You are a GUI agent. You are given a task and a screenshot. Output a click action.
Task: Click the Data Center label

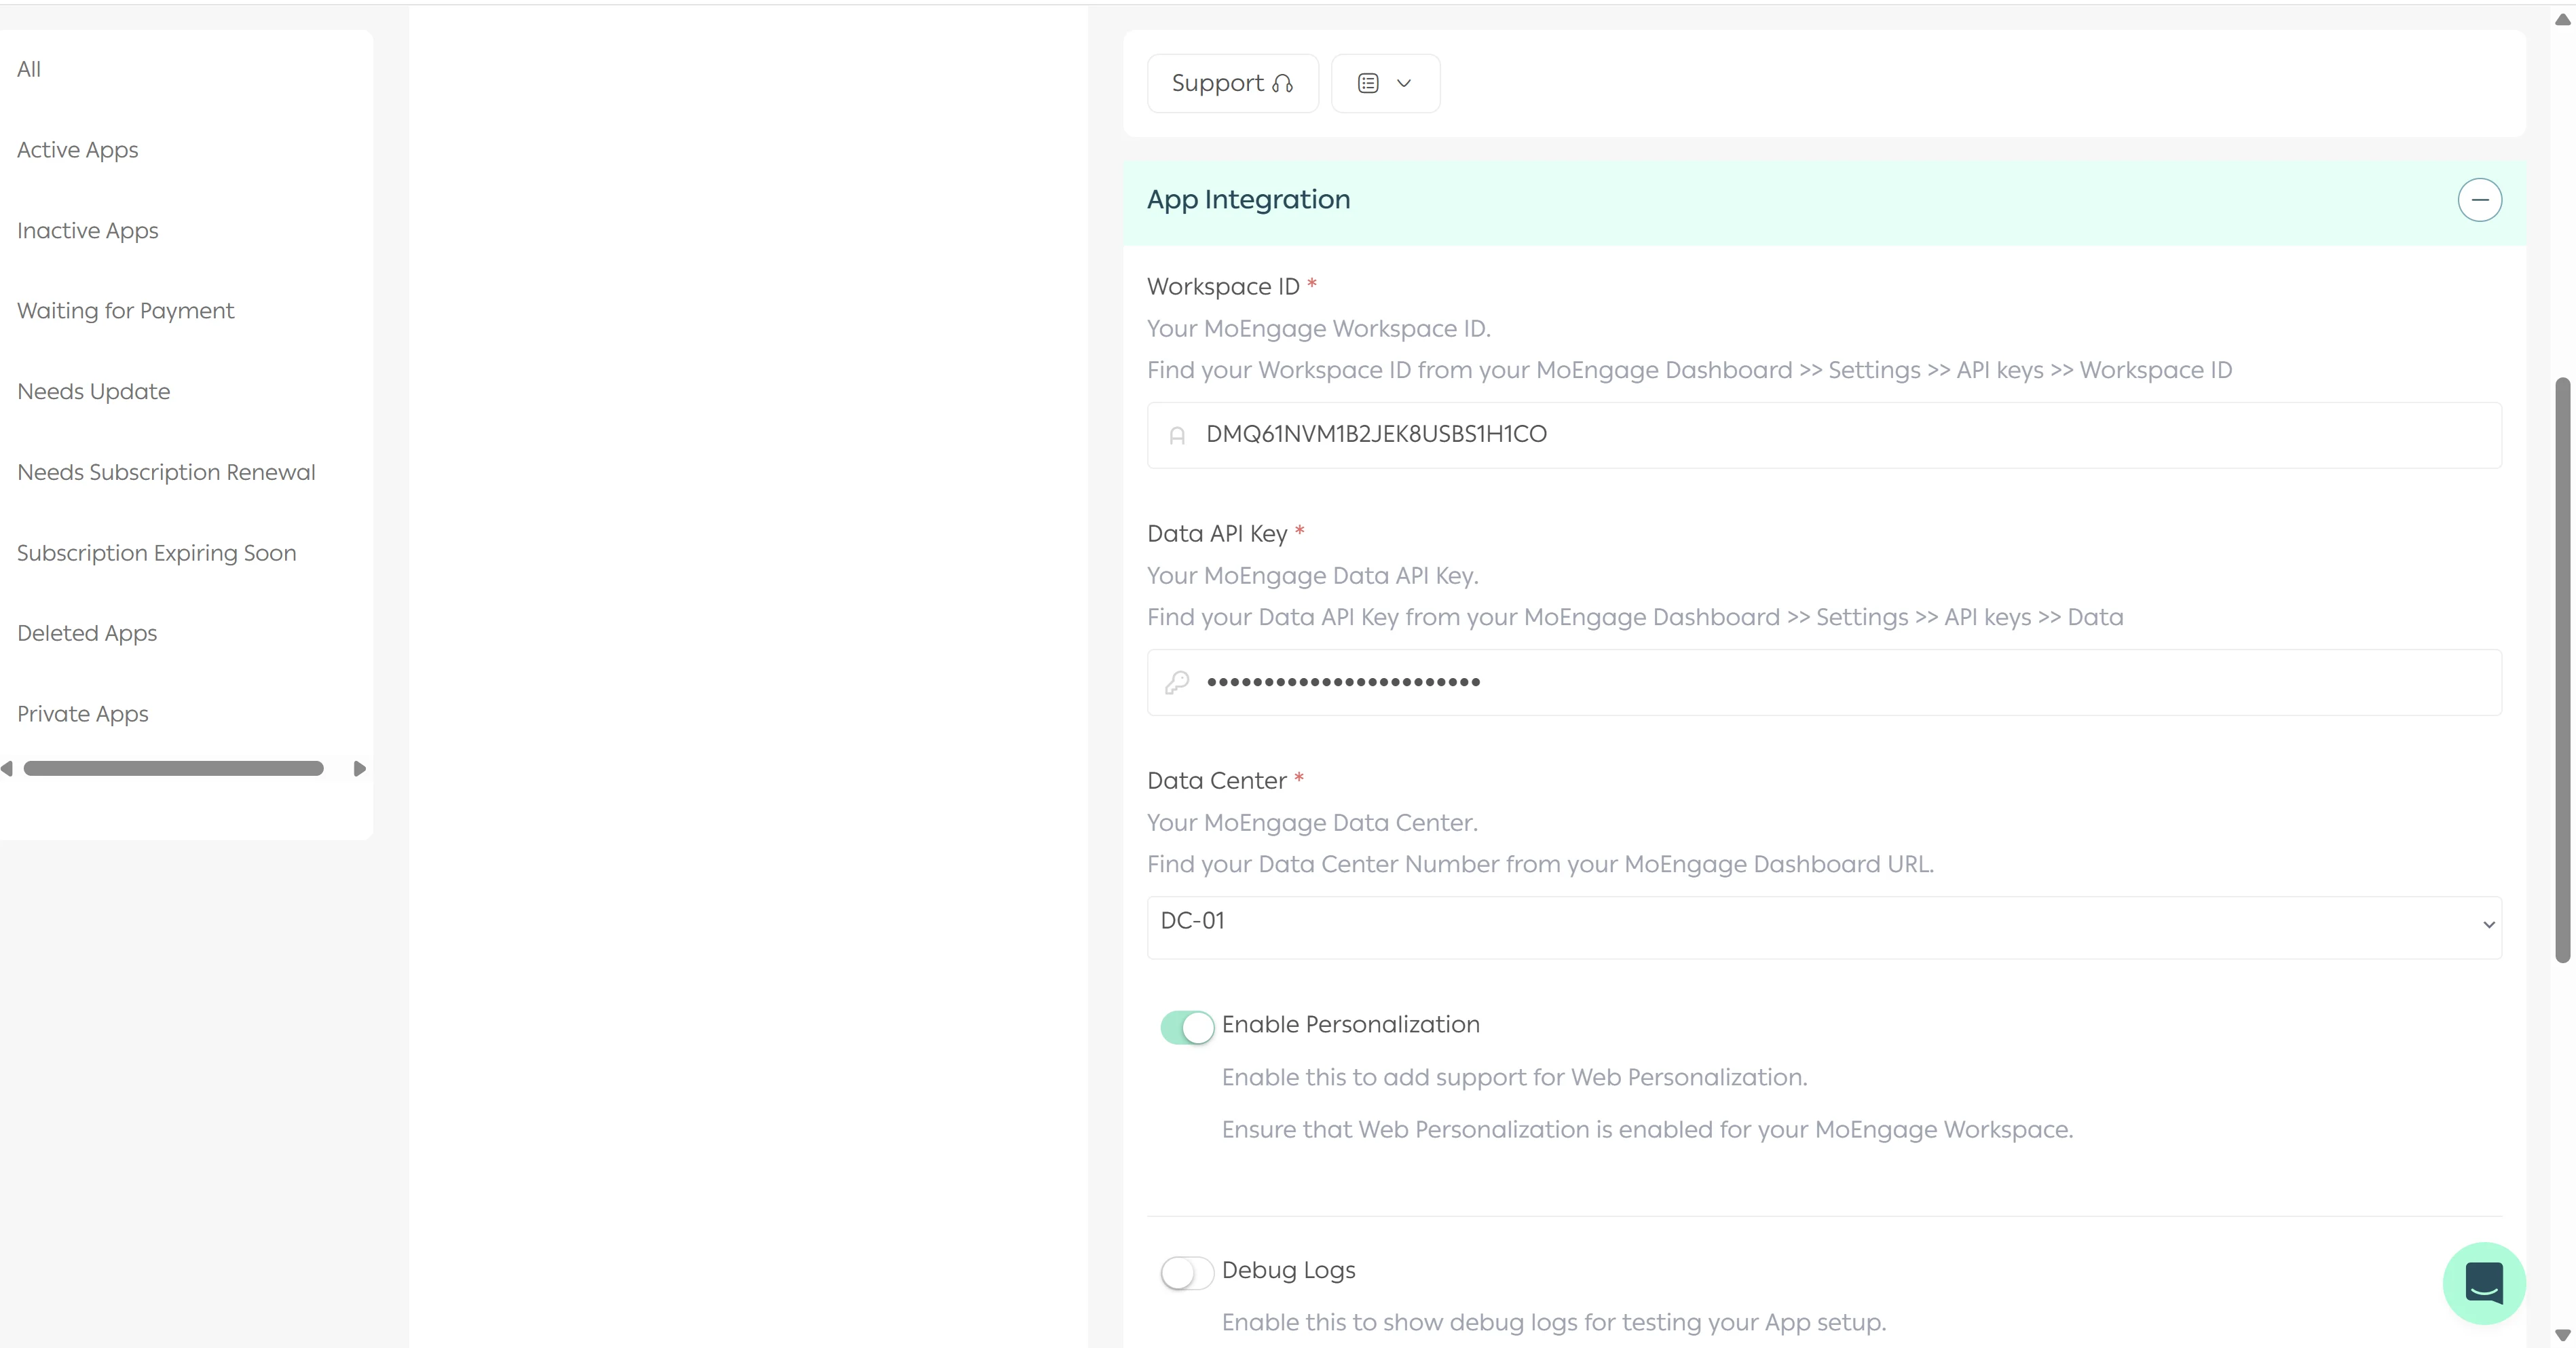pos(1216,781)
